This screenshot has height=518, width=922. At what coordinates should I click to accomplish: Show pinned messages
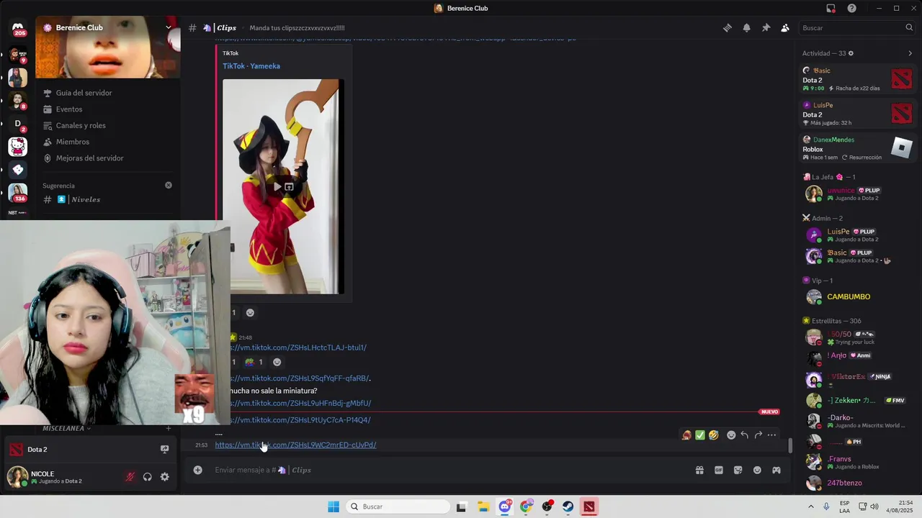(x=766, y=28)
